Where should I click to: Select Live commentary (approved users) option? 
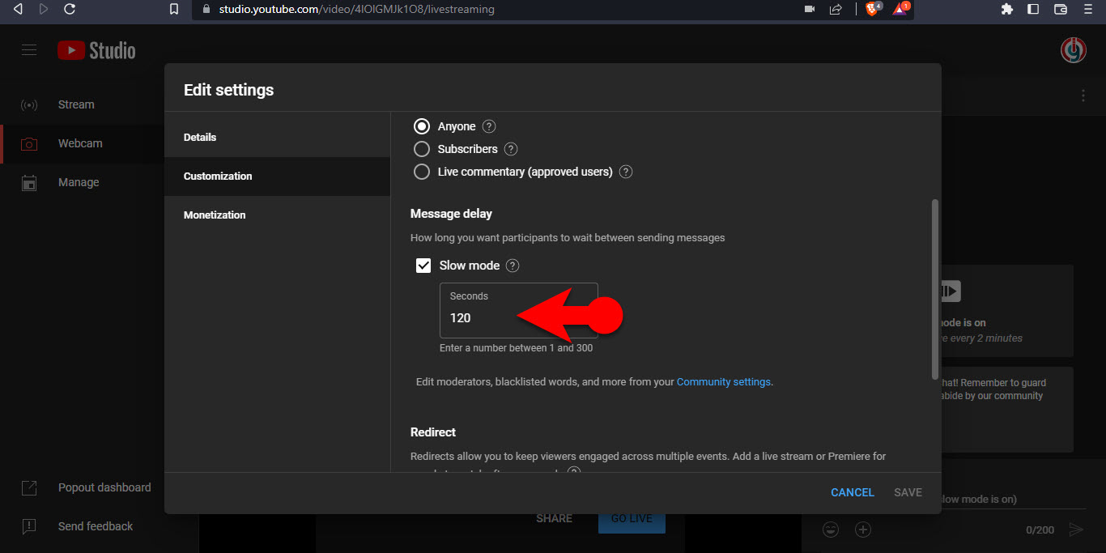point(422,172)
